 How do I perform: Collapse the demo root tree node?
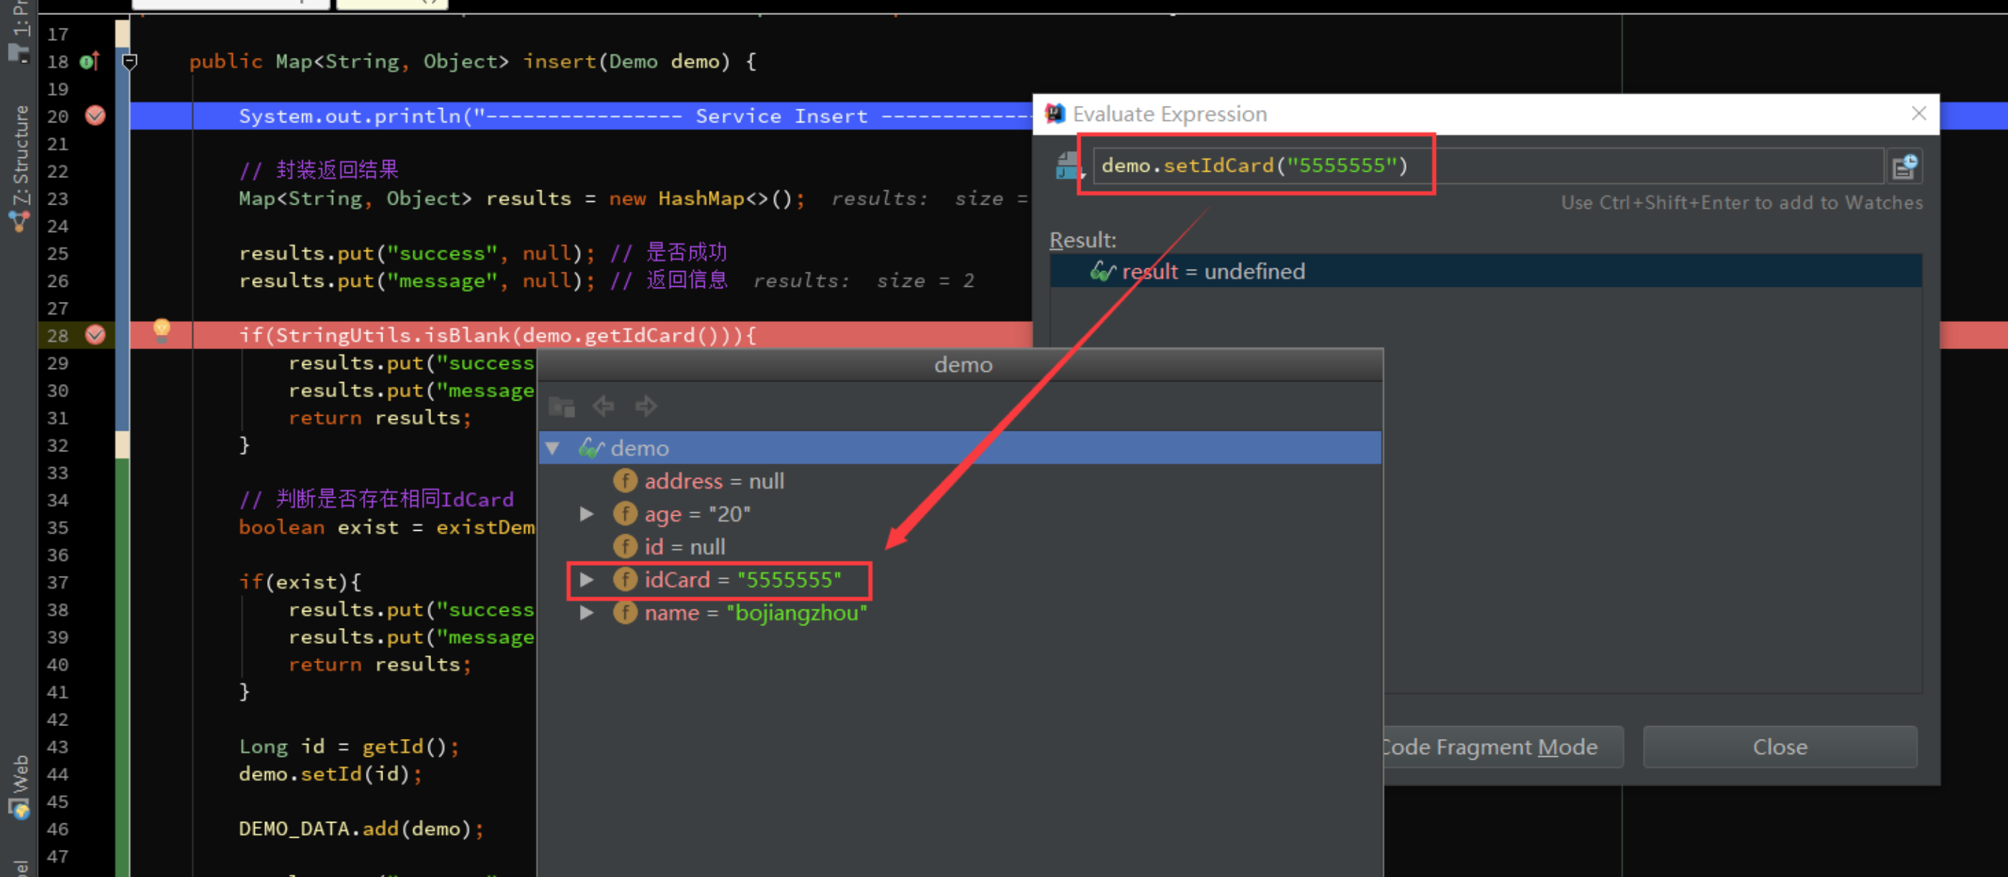point(554,448)
